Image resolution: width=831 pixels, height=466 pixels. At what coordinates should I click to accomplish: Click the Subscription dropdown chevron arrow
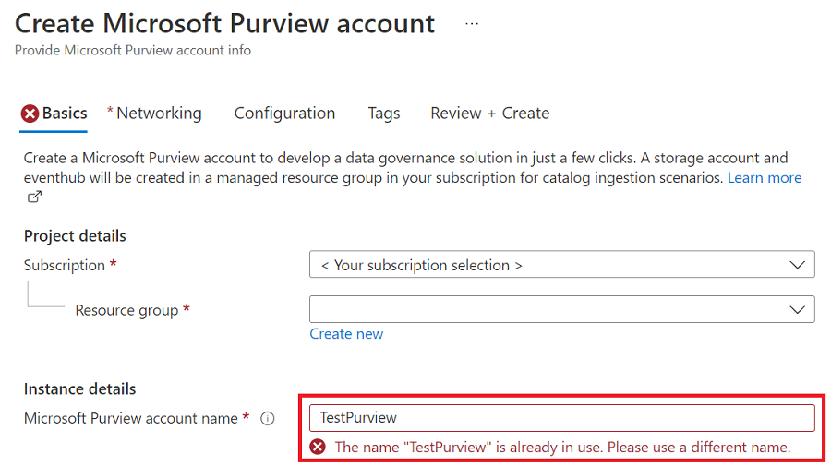tap(798, 265)
